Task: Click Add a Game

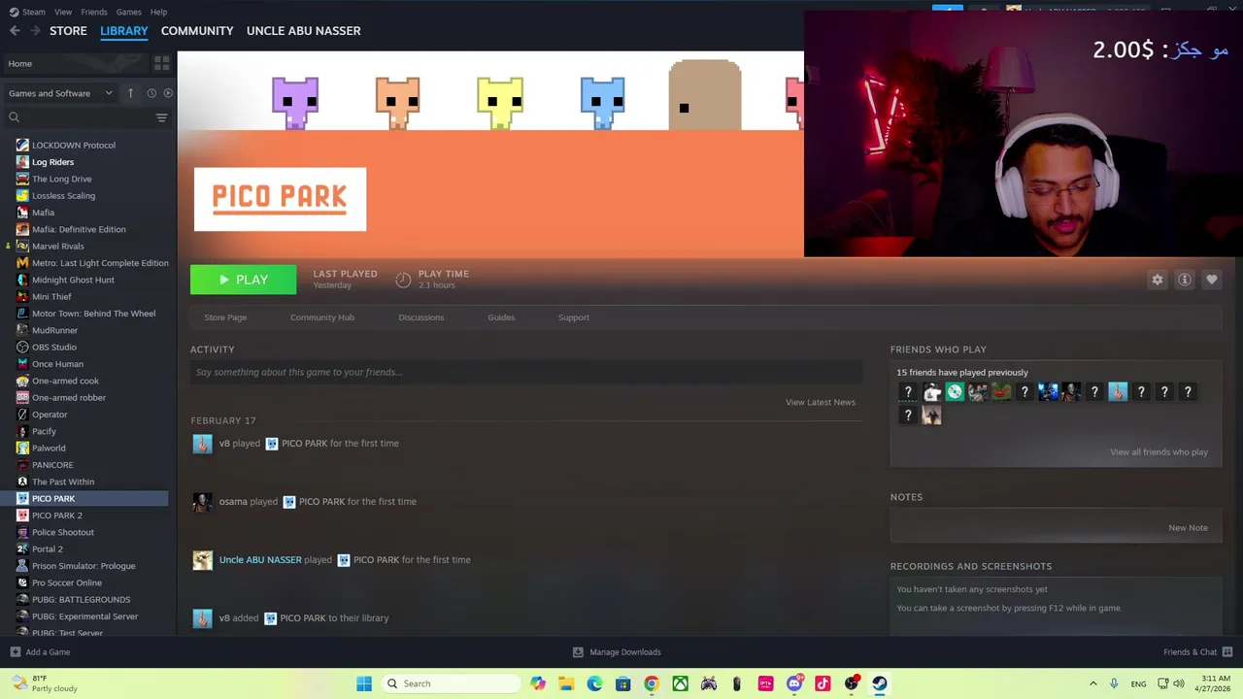Action: (40, 652)
